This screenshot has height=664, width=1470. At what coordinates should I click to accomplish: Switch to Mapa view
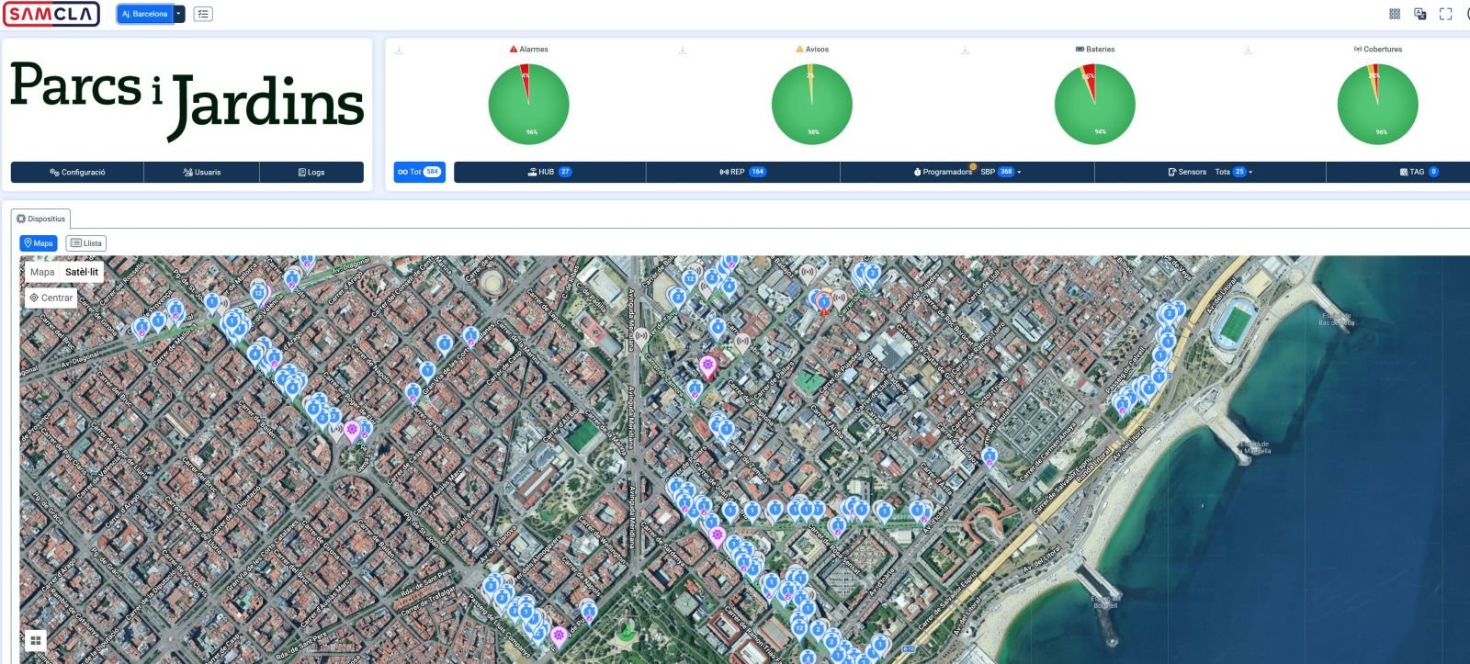[x=39, y=243]
